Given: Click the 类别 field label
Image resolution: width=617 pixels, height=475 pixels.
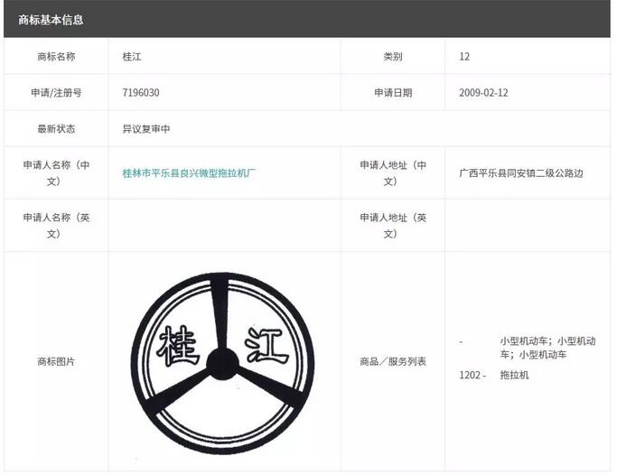Looking at the screenshot, I should (392, 56).
